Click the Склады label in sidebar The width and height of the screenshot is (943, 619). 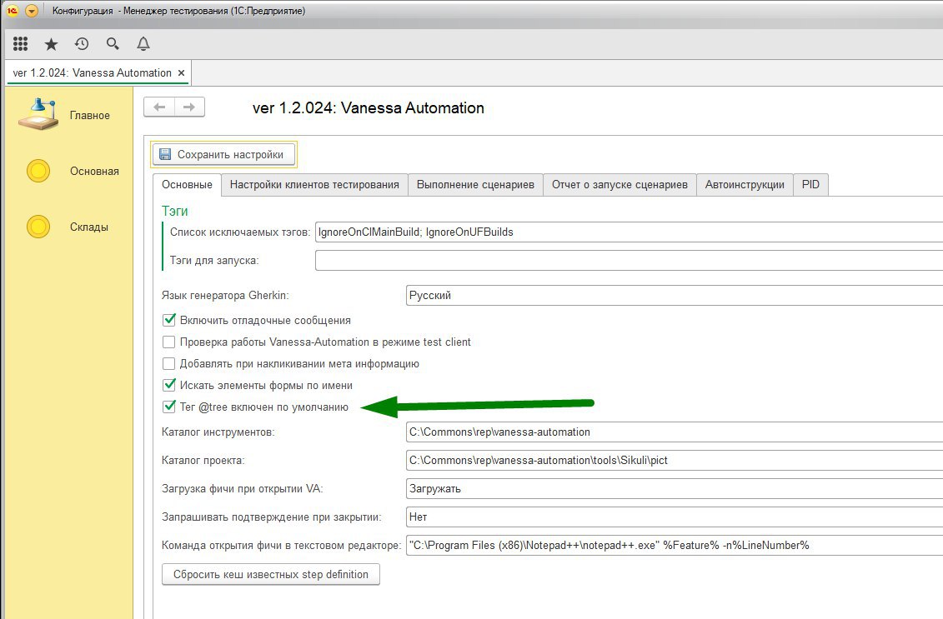point(89,227)
